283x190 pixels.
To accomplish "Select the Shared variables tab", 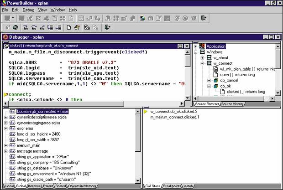I will 60,186.
